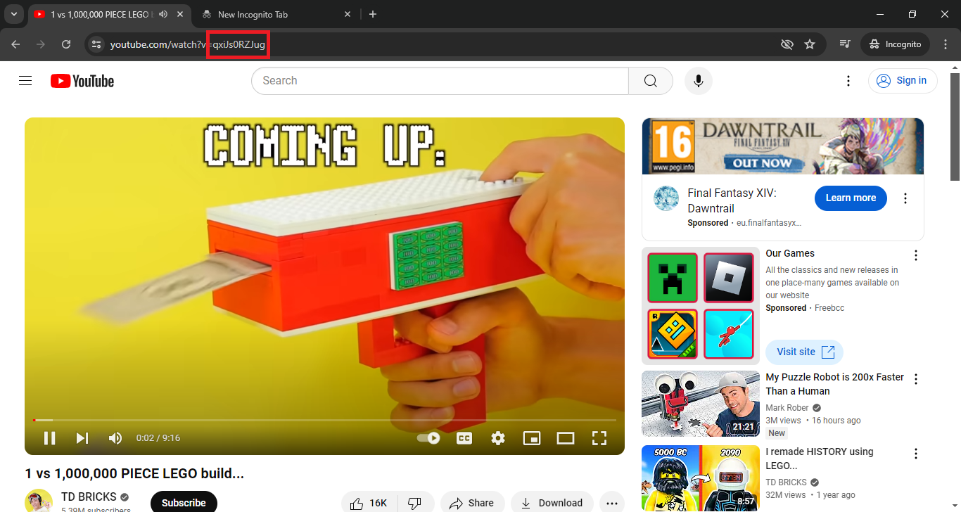
Task: Download this video
Action: [552, 503]
